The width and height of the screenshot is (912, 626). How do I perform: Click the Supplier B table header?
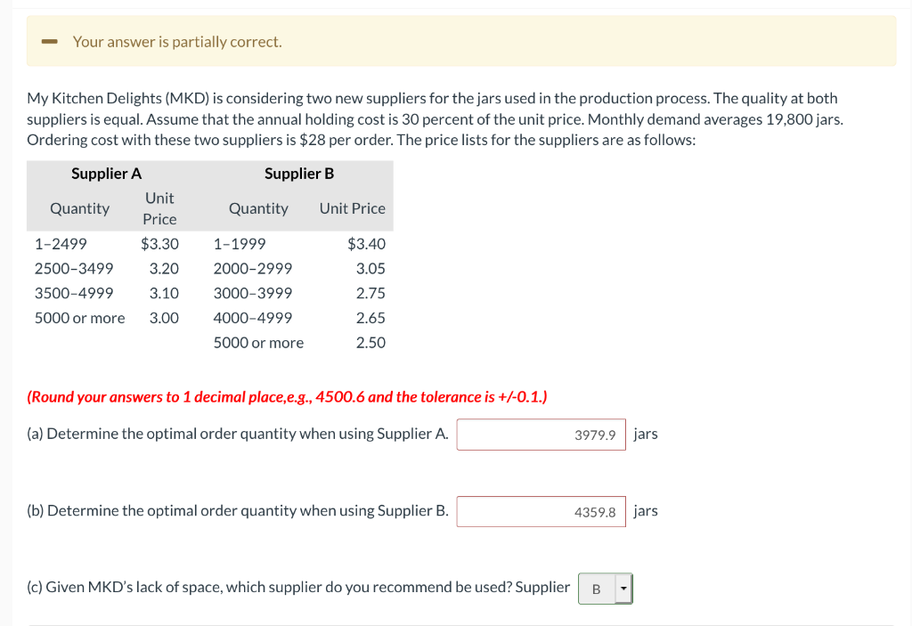pos(298,173)
